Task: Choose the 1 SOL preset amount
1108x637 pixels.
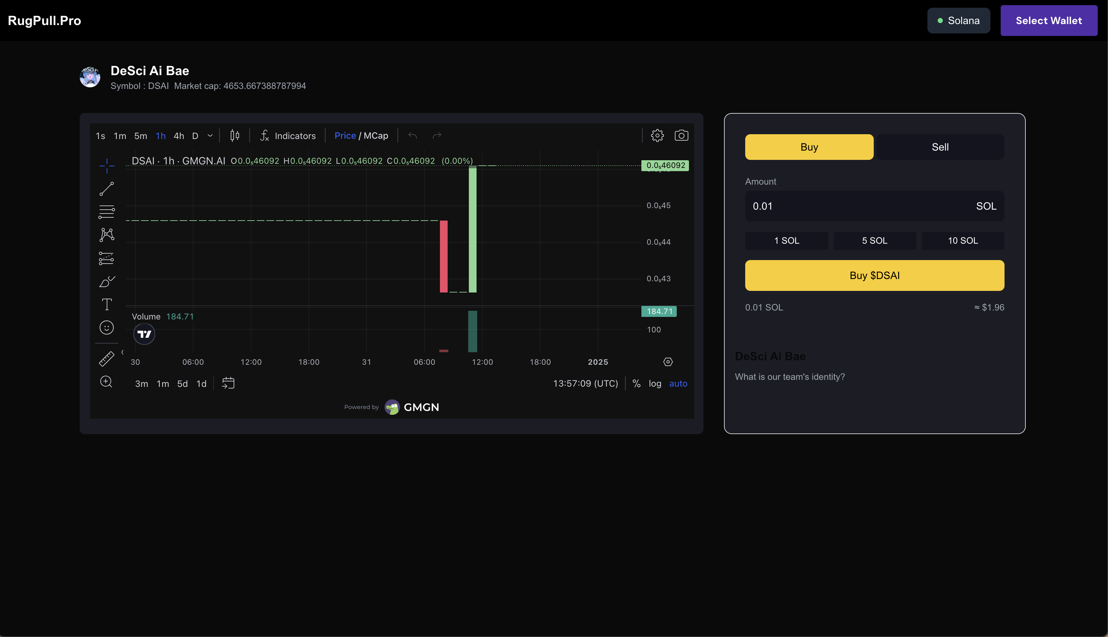Action: tap(786, 240)
